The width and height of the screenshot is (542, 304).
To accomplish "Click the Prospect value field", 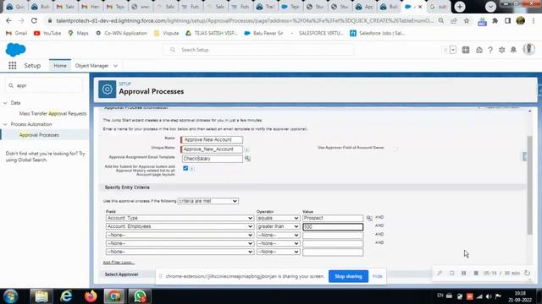I will coord(333,218).
